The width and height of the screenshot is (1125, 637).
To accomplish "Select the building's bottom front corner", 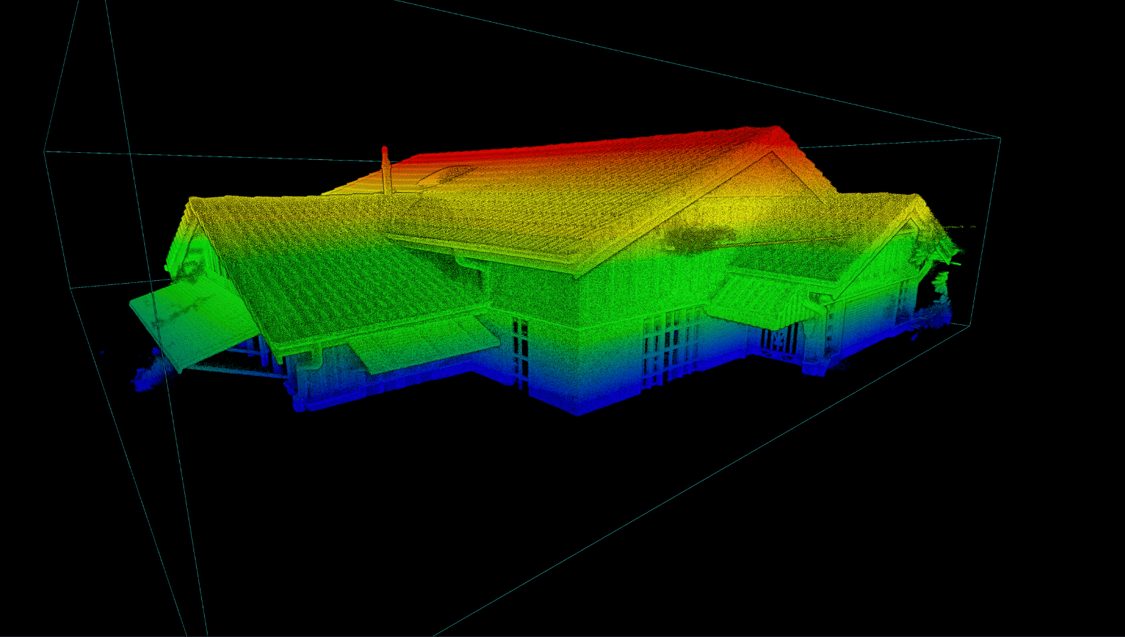I will (577, 412).
